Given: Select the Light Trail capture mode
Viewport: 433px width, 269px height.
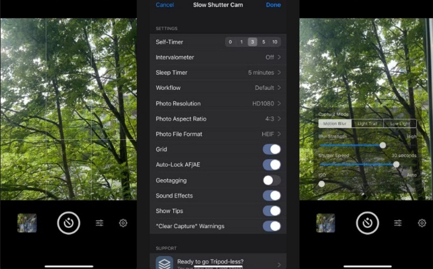Looking at the screenshot, I should [367, 124].
